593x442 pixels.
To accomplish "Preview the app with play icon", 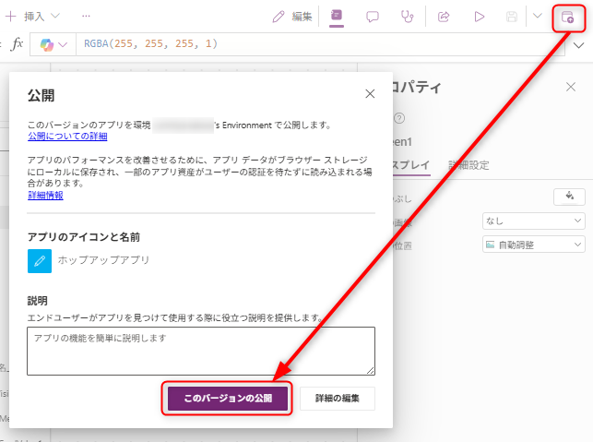I will click(480, 17).
